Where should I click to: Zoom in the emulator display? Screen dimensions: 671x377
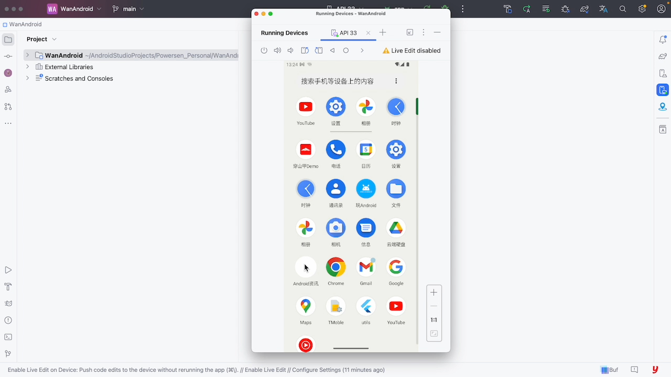click(x=434, y=293)
